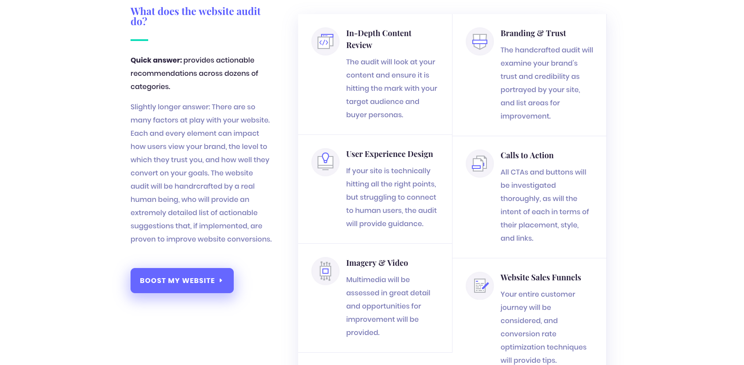
Task: Click the document icon next to Calls to Action
Action: coord(479,164)
